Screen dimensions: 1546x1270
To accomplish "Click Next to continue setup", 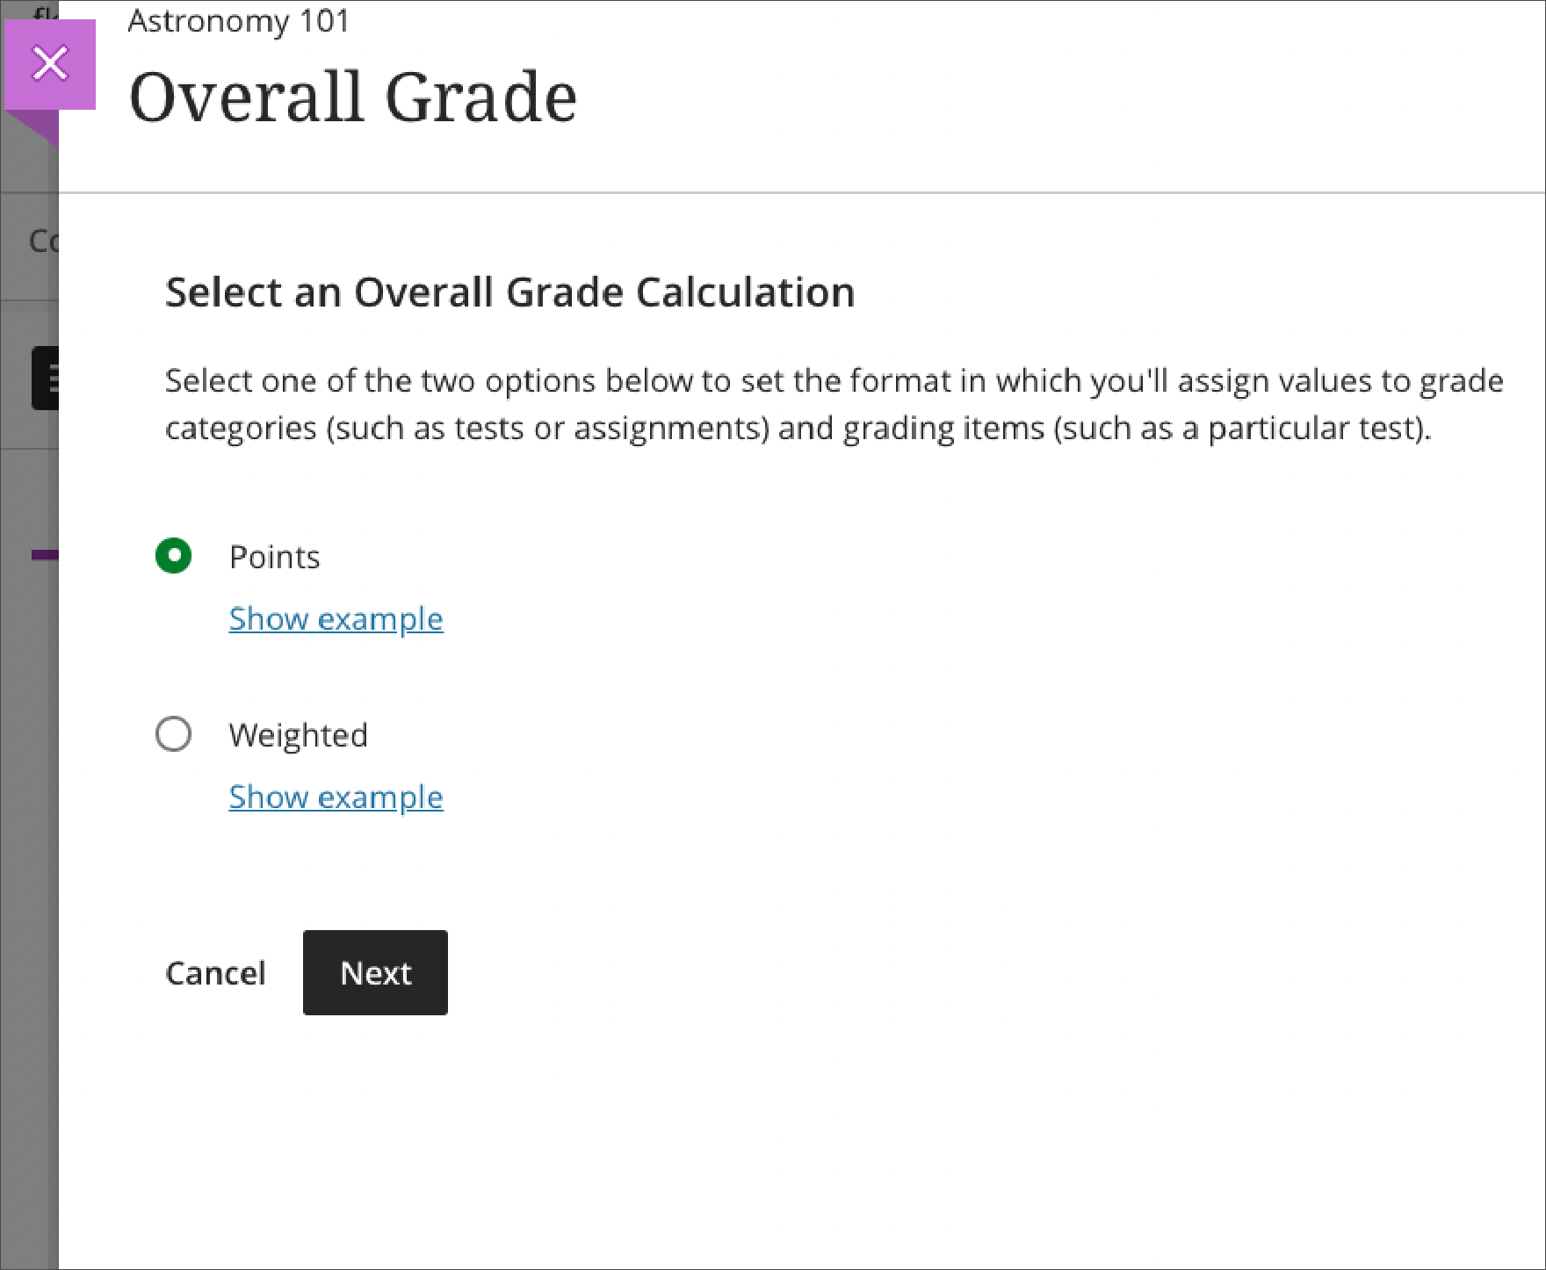I will 375,972.
